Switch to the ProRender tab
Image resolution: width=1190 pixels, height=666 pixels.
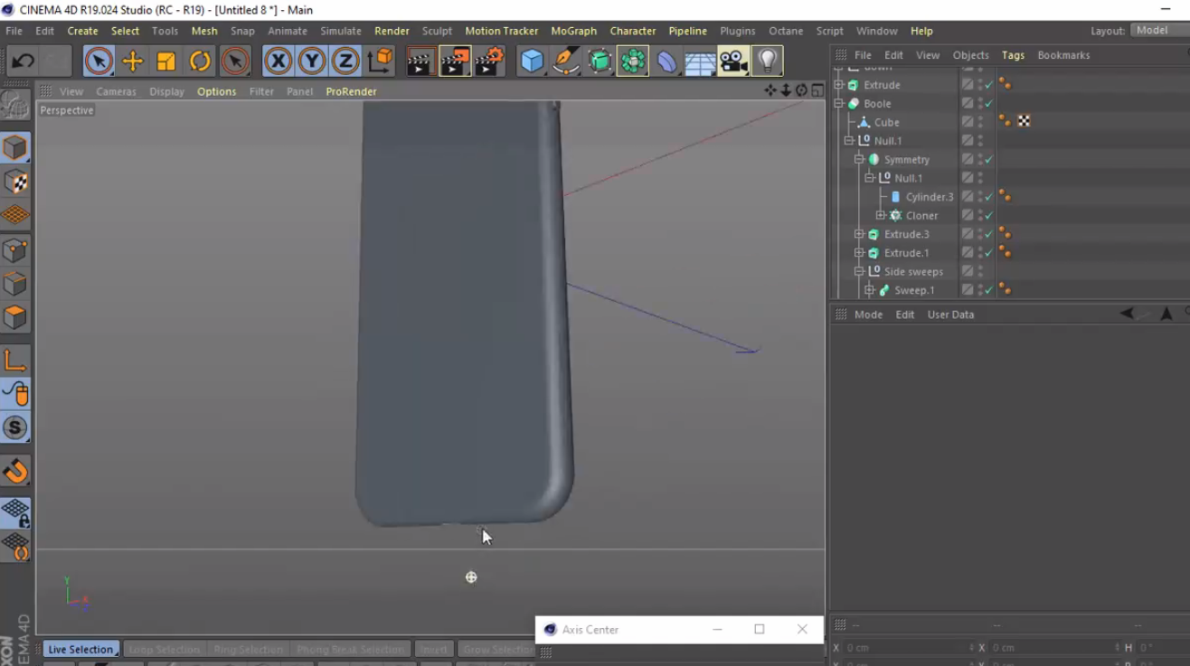coord(351,90)
